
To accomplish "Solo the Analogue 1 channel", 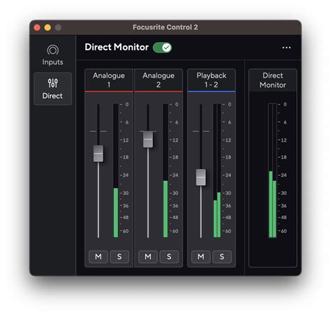I will click(119, 256).
